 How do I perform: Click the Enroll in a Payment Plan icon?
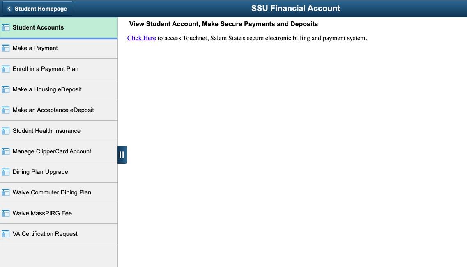6,69
